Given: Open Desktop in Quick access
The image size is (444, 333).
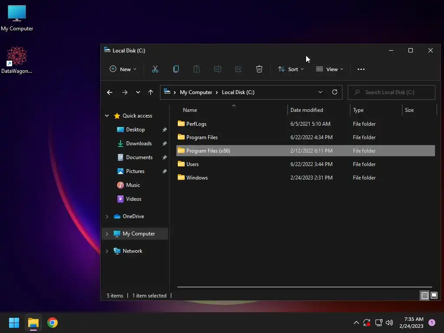Looking at the screenshot, I should point(135,130).
